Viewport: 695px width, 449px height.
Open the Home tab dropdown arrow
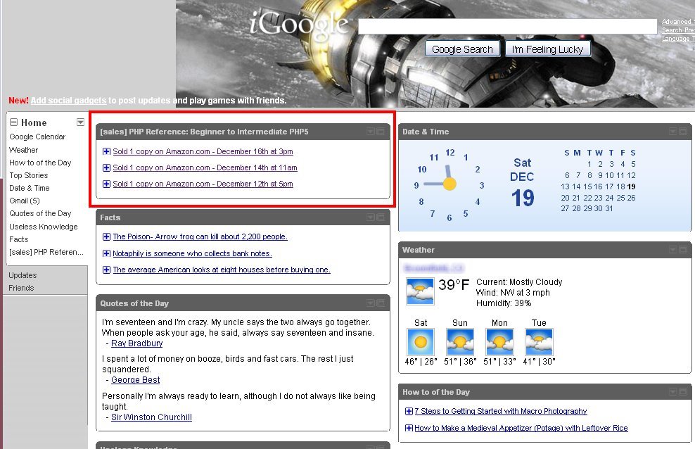coord(80,122)
